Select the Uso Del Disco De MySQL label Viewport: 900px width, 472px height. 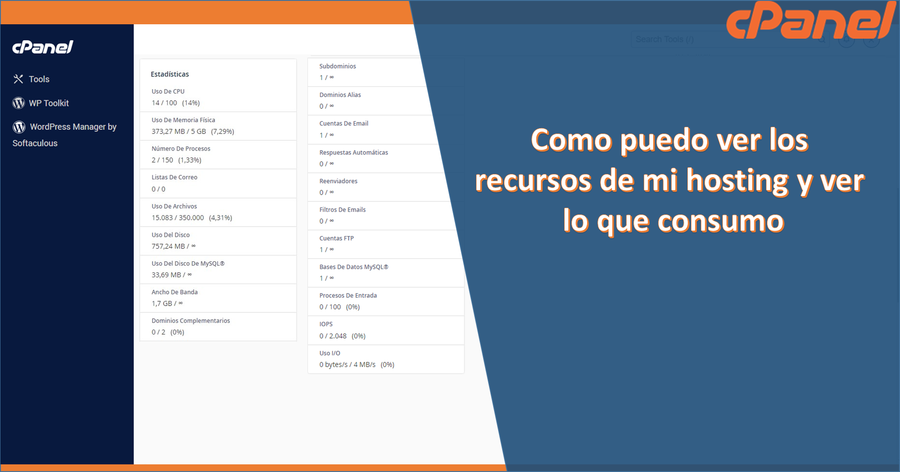[188, 264]
